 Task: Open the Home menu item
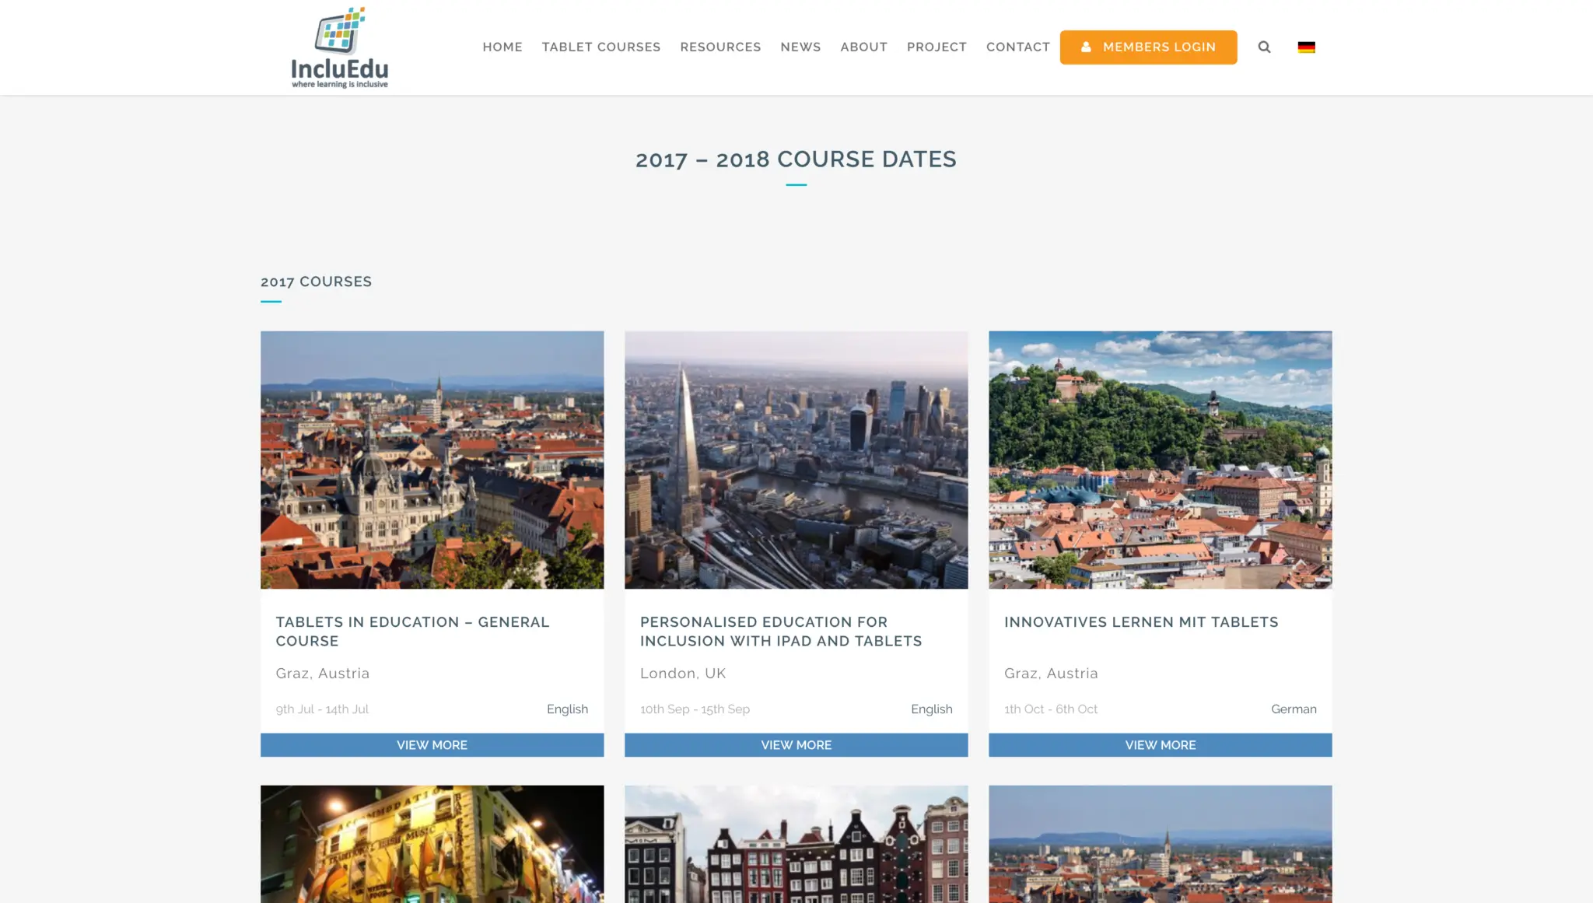pyautogui.click(x=502, y=47)
